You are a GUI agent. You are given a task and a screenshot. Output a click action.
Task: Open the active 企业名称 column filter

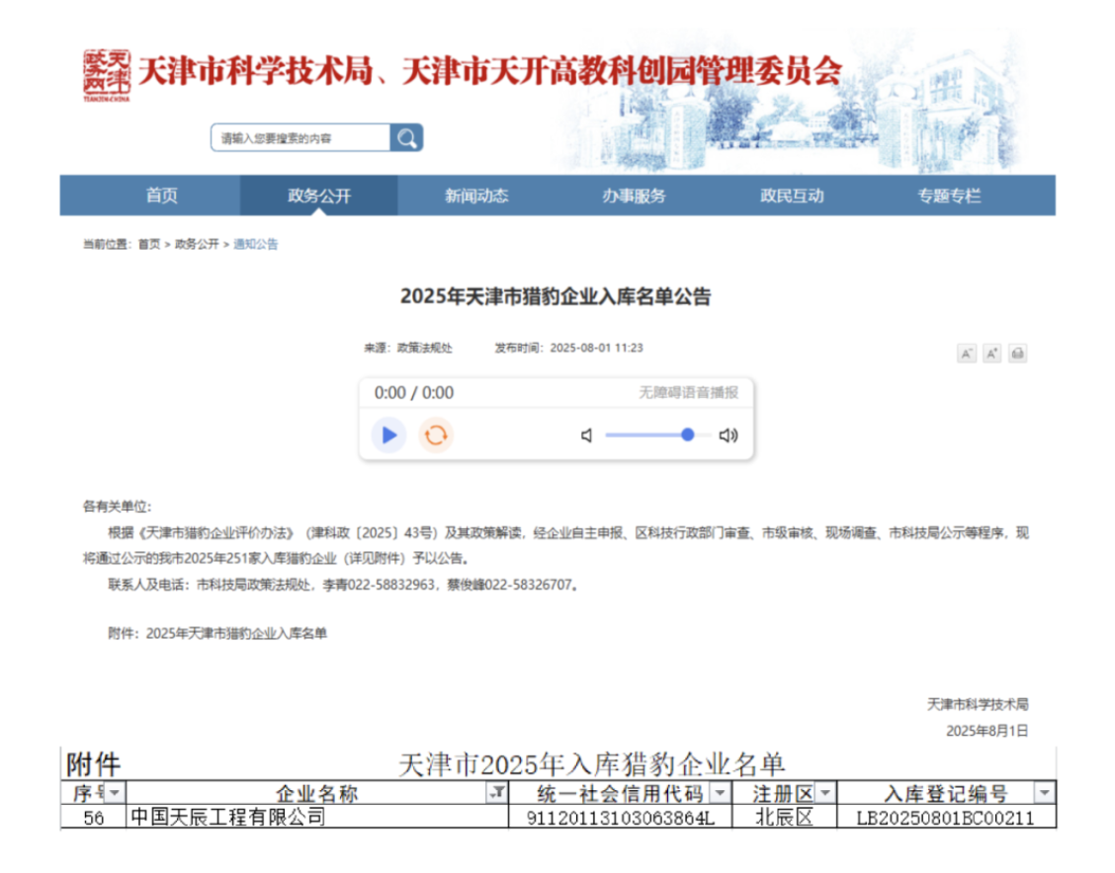(495, 793)
